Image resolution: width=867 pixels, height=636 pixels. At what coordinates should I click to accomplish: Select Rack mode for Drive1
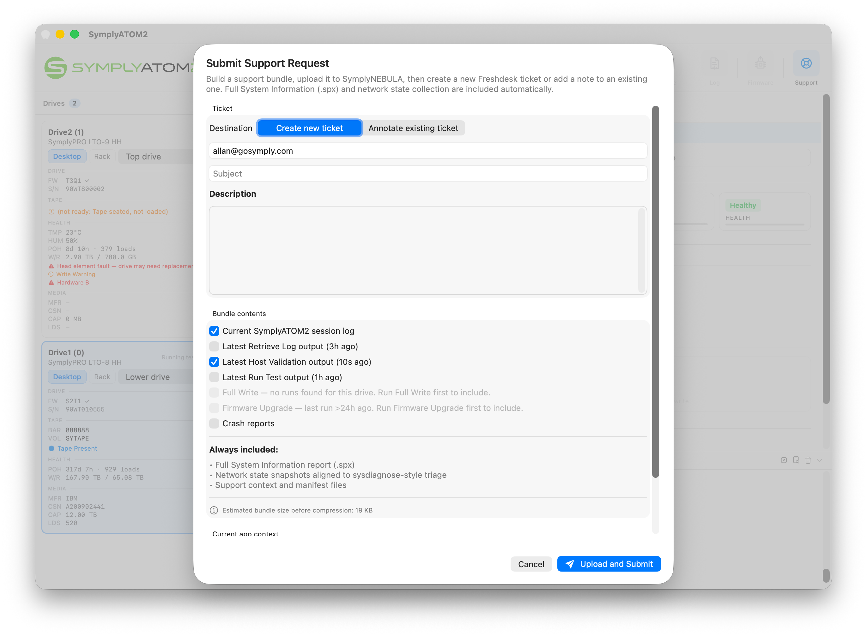coord(102,377)
